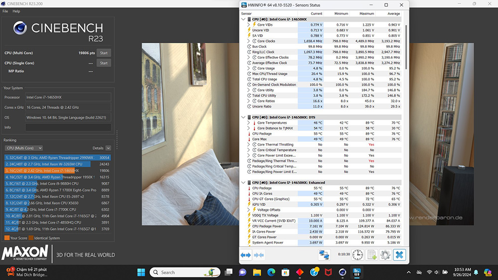Collapse the CPU i7-14650HX DTS group
The width and height of the screenshot is (498, 280).
(x=244, y=117)
